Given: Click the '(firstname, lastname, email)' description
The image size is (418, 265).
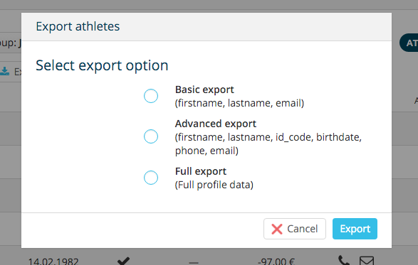Looking at the screenshot, I should (239, 103).
